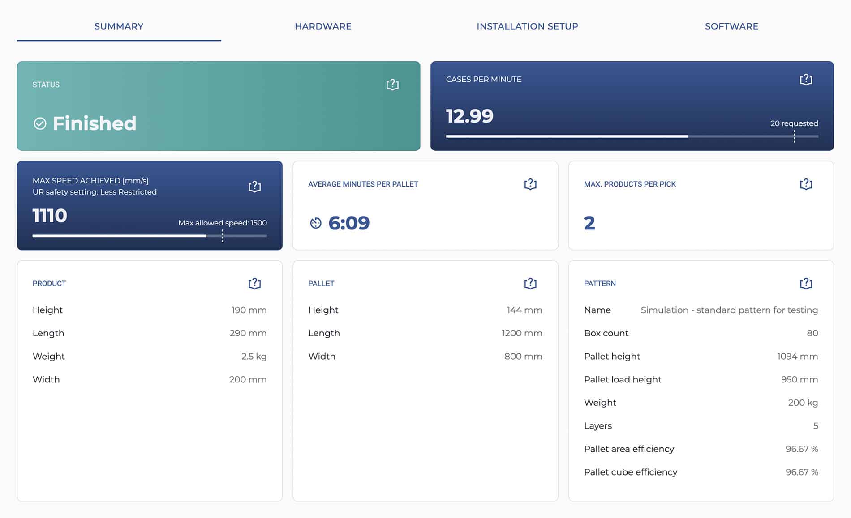Select the 12.99 cases per minute value
The image size is (851, 518).
coord(469,116)
